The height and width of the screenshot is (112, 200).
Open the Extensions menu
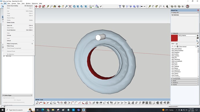click(35, 3)
